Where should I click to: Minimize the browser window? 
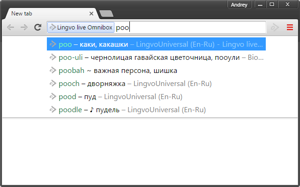point(260,5)
